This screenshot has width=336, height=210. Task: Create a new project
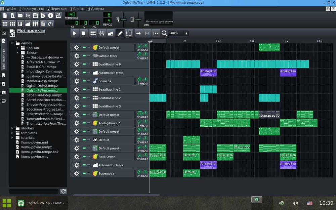pos(5,15)
